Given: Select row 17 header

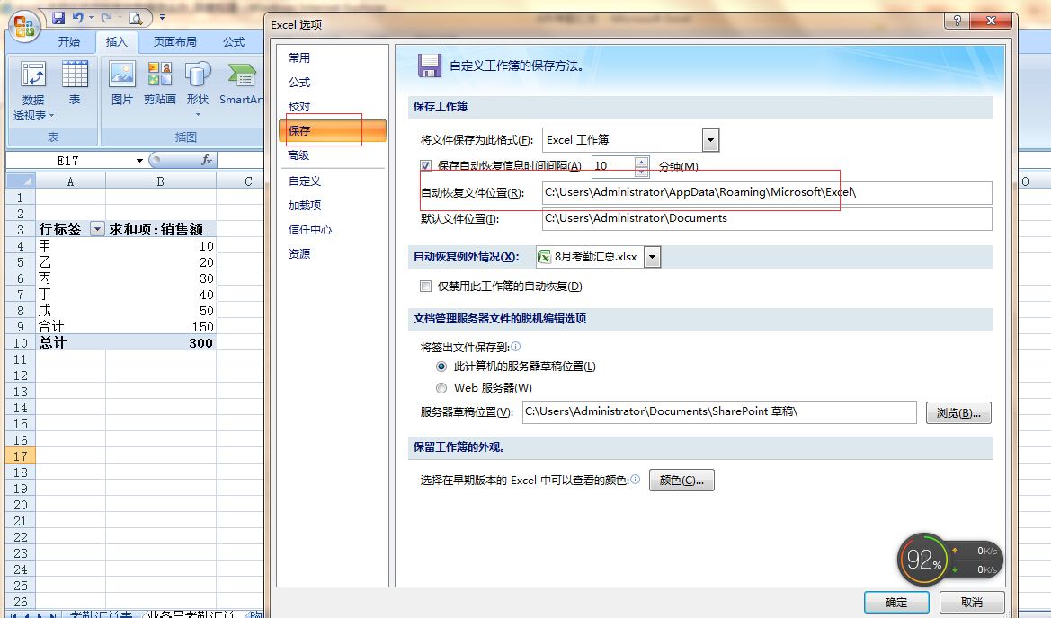Looking at the screenshot, I should click(20, 456).
